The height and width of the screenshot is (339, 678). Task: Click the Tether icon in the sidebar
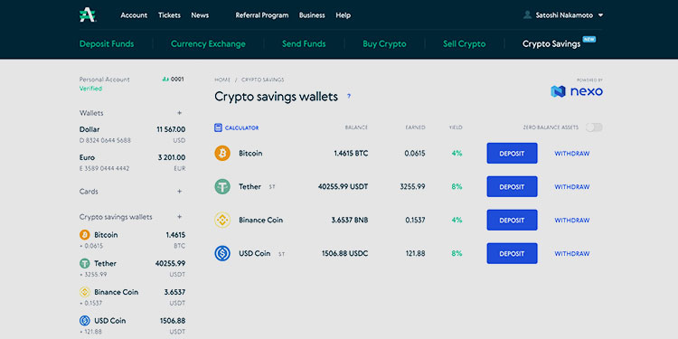click(84, 263)
